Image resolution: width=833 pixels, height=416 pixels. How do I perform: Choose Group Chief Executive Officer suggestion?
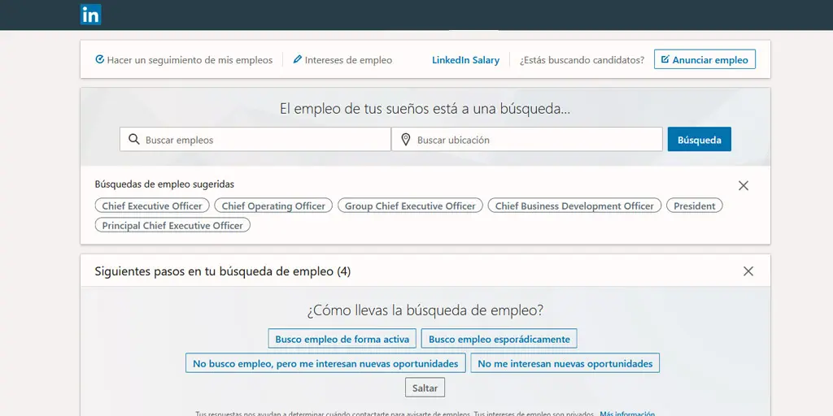410,206
